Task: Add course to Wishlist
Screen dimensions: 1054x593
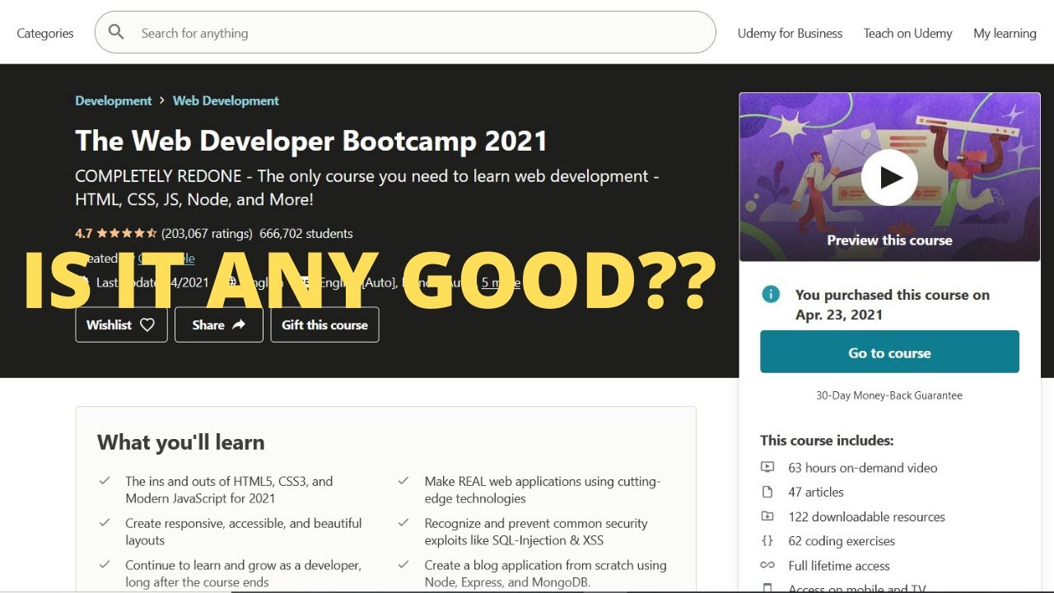Action: pyautogui.click(x=121, y=325)
